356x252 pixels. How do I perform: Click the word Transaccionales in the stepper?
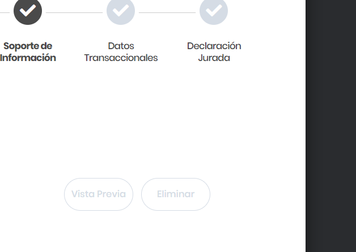pyautogui.click(x=121, y=58)
